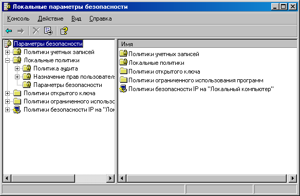This screenshot has height=196, width=300.
Task: Select Политики учетных записей in tree
Action: coord(59,52)
